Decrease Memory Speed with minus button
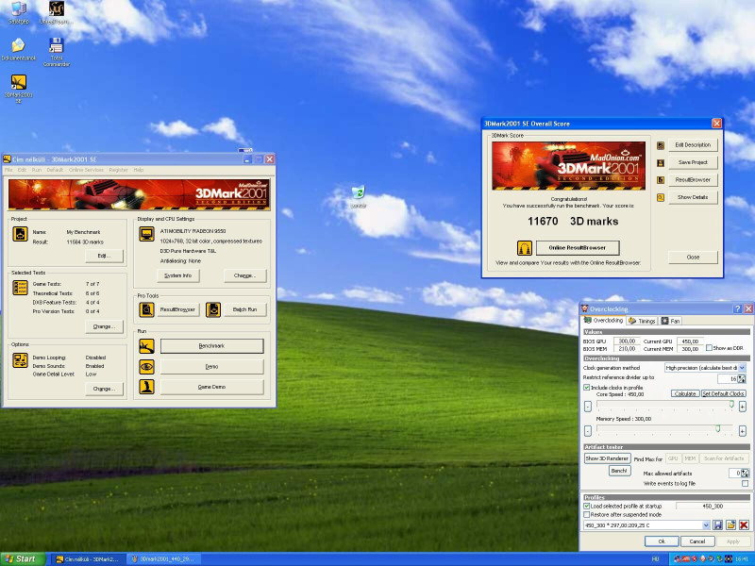Image resolution: width=755 pixels, height=566 pixels. pyautogui.click(x=587, y=431)
